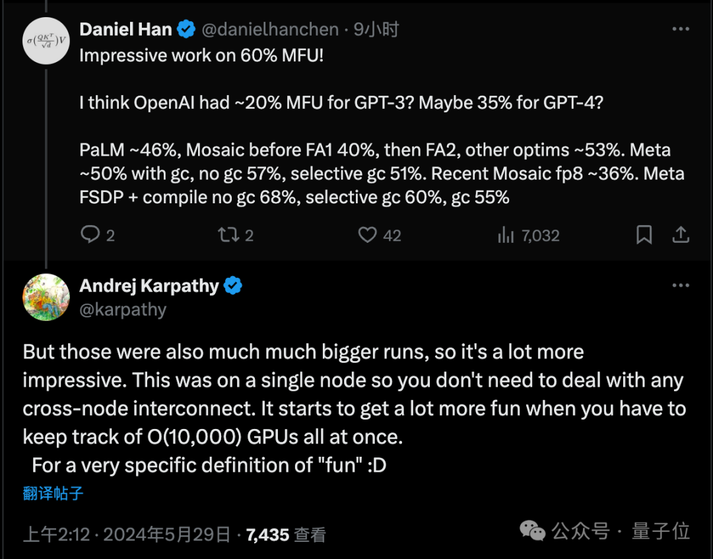Open the @danielhanchen handle
The width and height of the screenshot is (713, 559).
point(270,30)
